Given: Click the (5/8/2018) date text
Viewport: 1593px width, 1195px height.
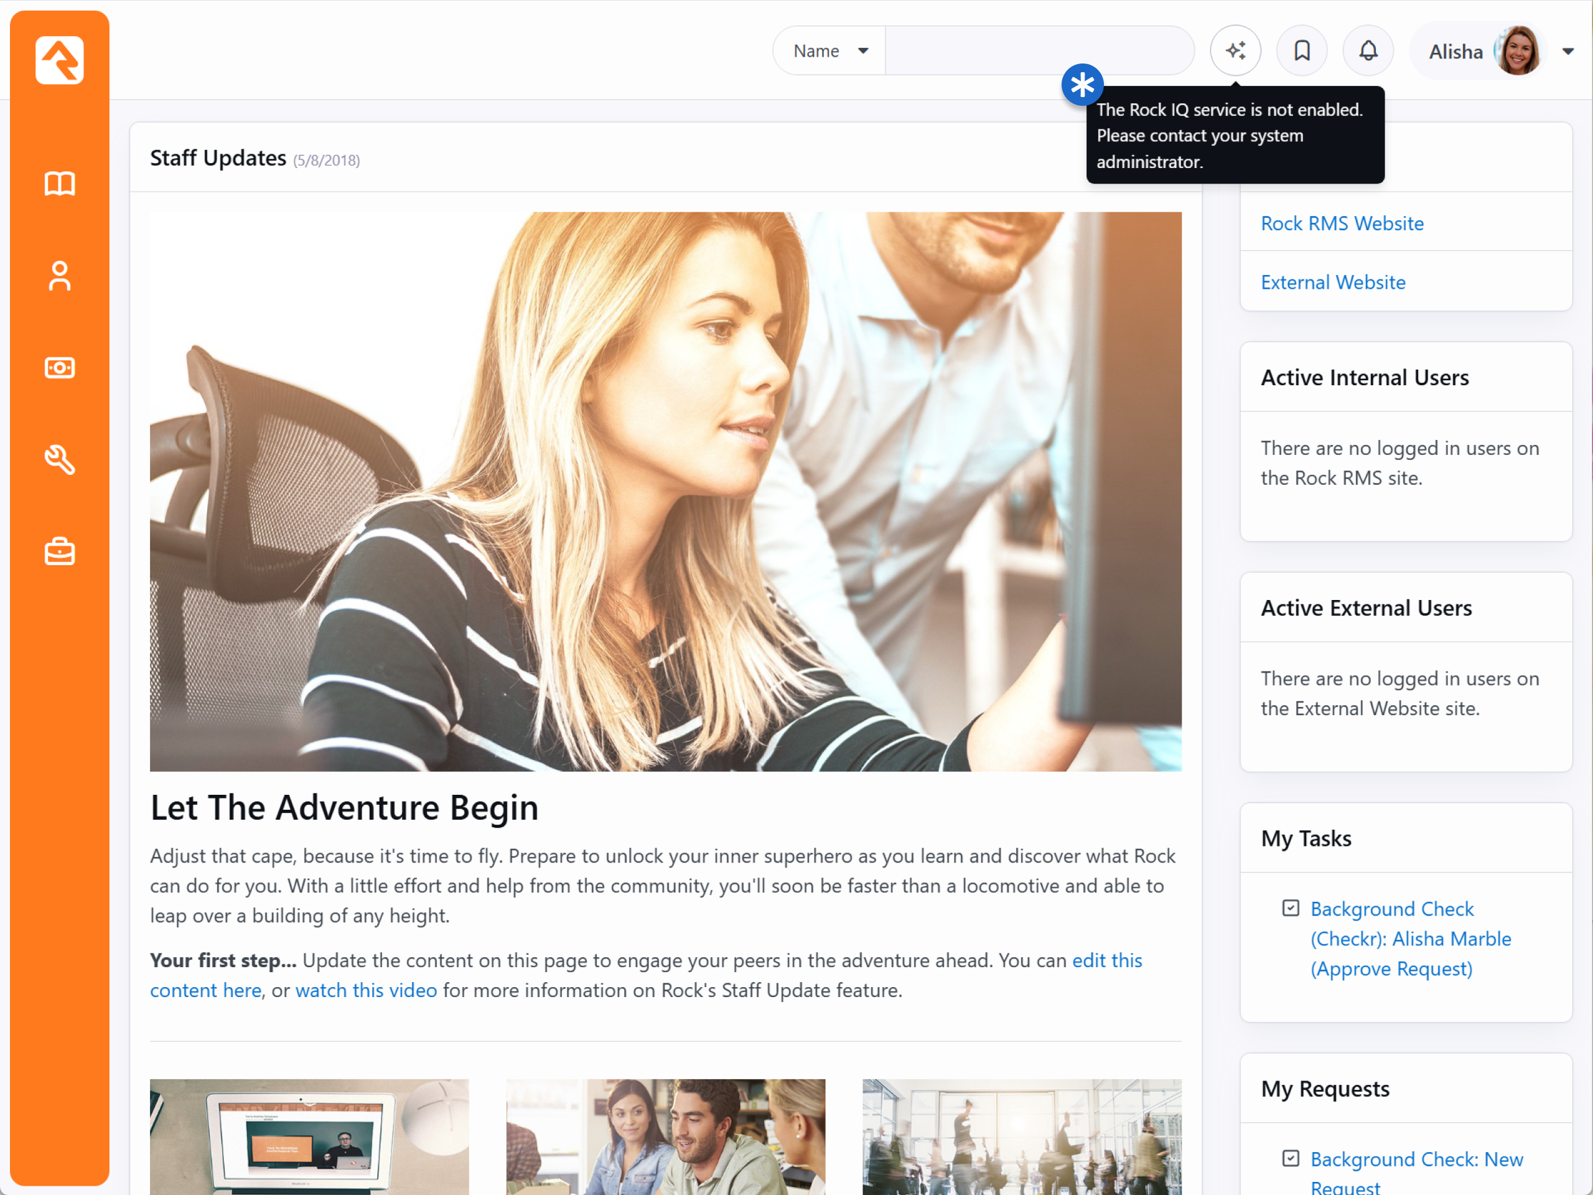Looking at the screenshot, I should (326, 160).
